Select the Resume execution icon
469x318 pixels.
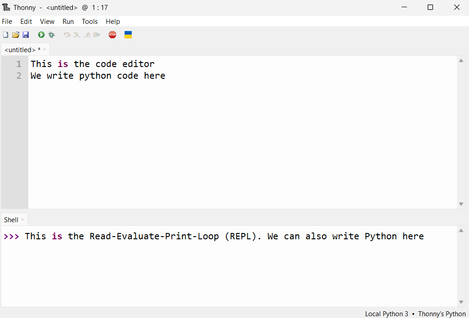[x=96, y=35]
